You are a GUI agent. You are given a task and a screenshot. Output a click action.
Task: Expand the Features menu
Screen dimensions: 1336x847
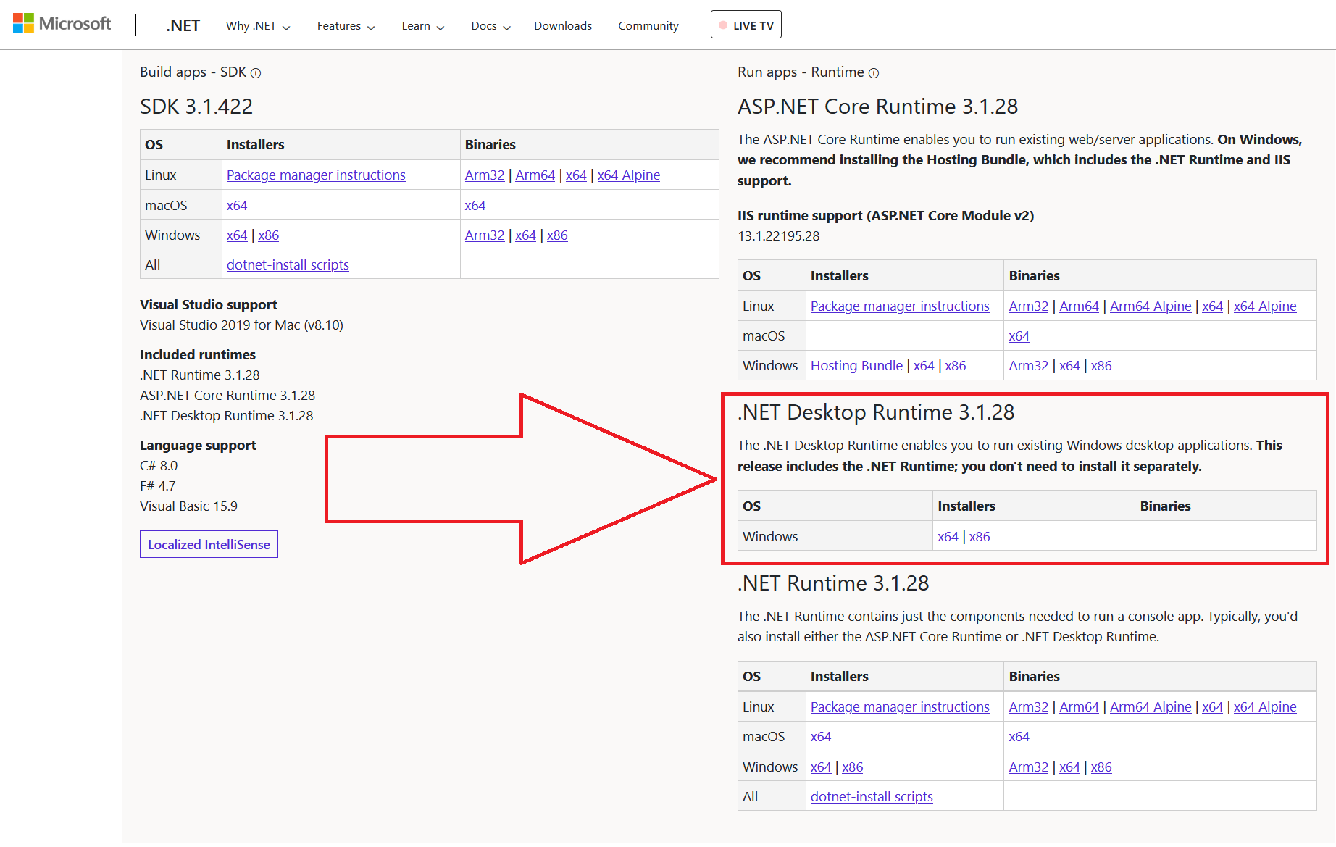point(346,26)
